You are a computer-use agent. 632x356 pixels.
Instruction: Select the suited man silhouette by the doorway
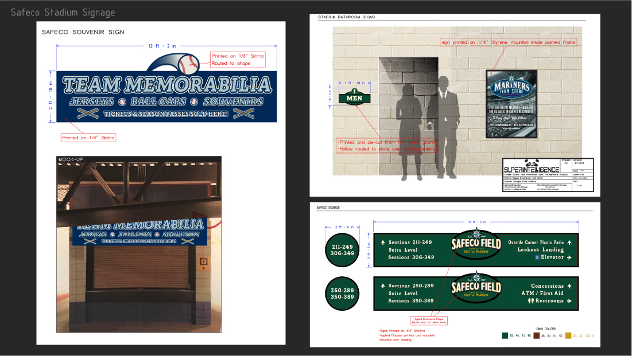pyautogui.click(x=444, y=127)
